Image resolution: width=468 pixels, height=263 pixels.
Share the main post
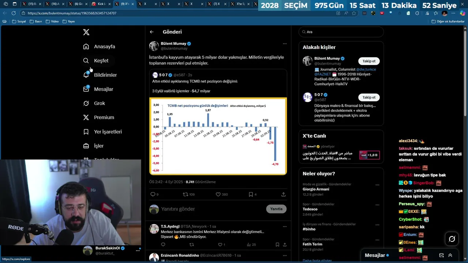(x=283, y=194)
